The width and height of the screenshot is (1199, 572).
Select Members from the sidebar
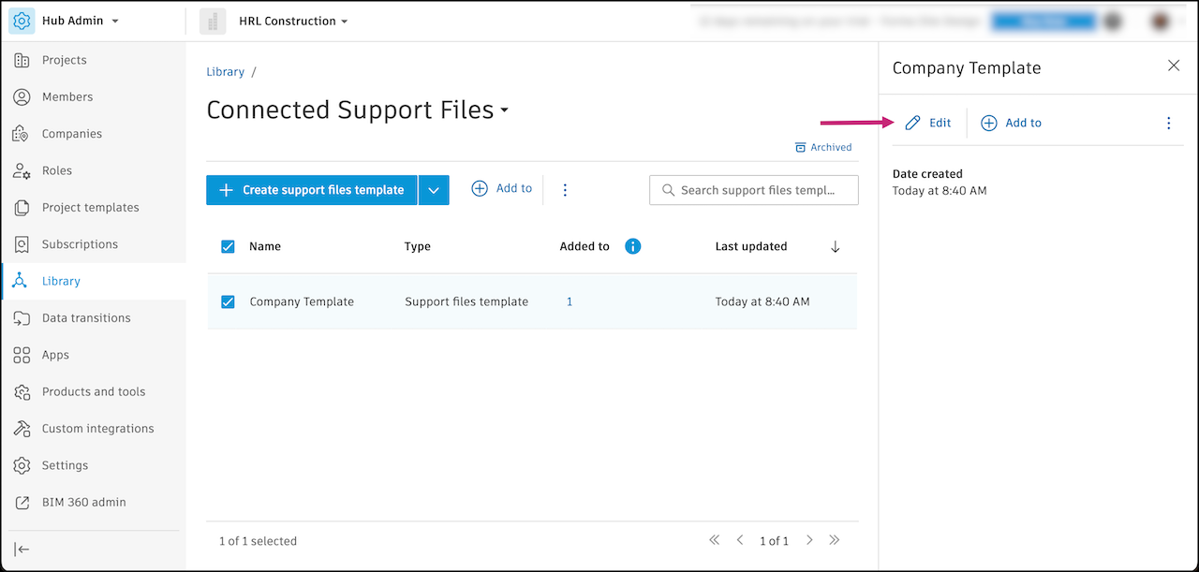pyautogui.click(x=67, y=96)
